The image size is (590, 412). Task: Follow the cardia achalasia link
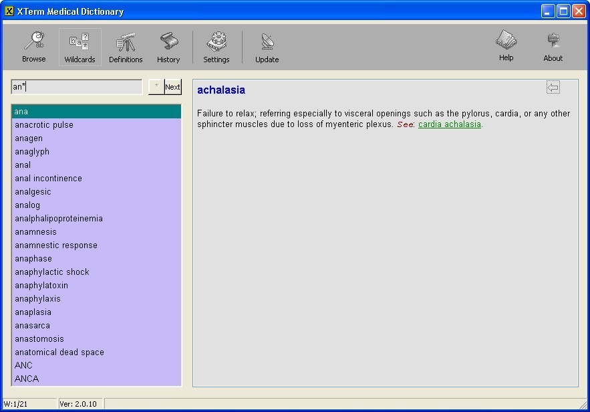coord(449,124)
